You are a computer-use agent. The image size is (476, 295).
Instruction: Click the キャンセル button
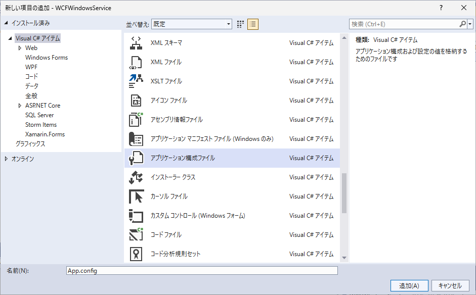click(x=450, y=285)
